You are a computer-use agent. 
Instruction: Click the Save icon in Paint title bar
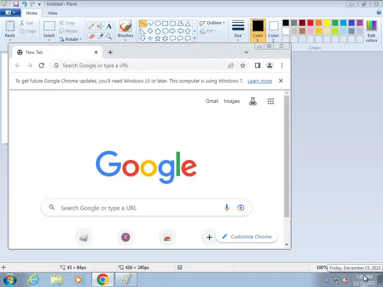pyautogui.click(x=16, y=4)
